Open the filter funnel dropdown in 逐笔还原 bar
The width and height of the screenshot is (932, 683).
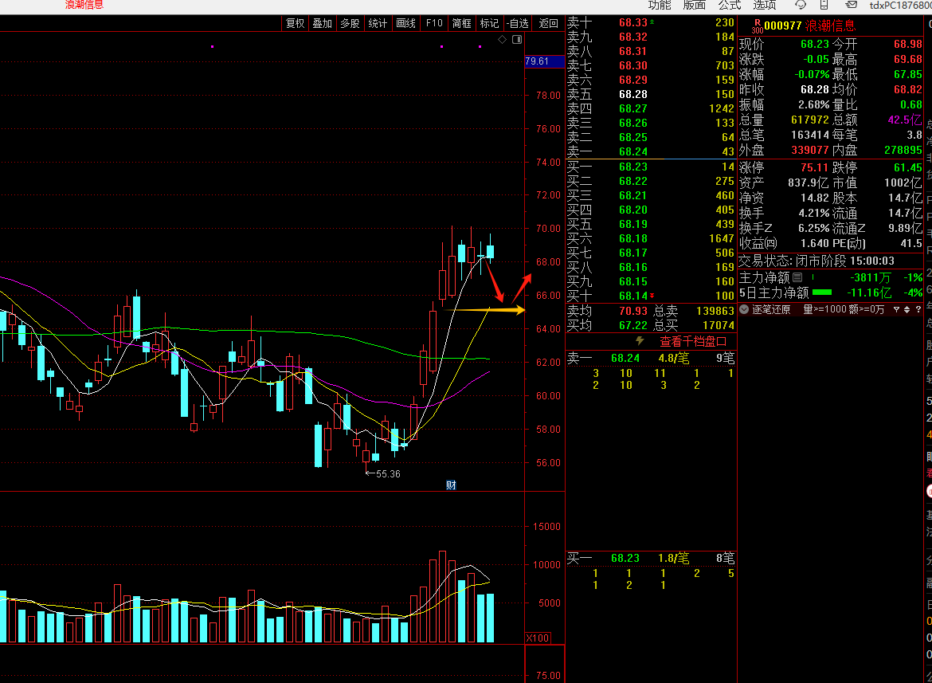coord(896,309)
